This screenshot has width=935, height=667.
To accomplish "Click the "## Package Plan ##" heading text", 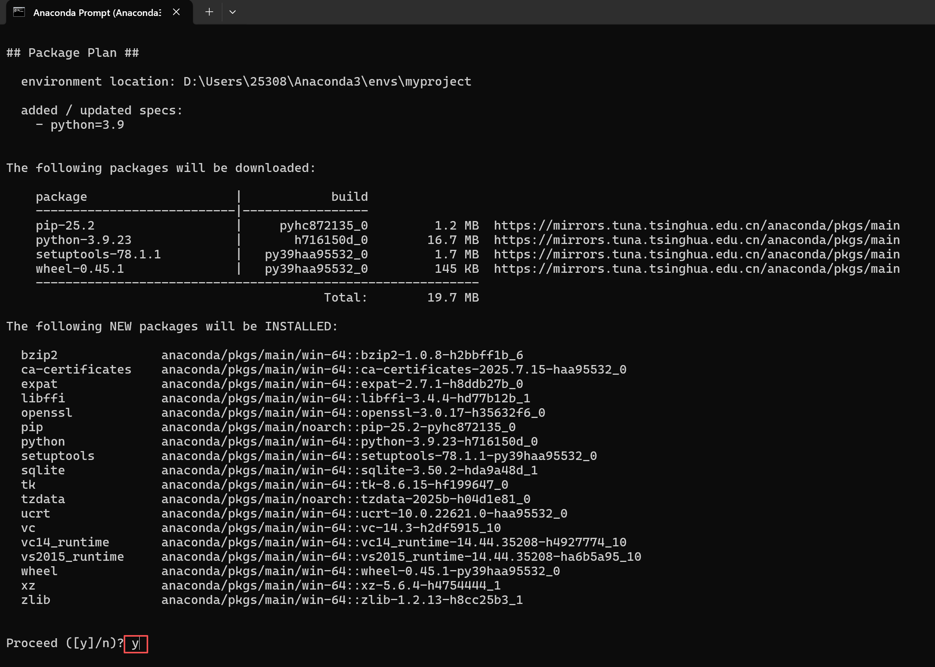I will click(73, 53).
